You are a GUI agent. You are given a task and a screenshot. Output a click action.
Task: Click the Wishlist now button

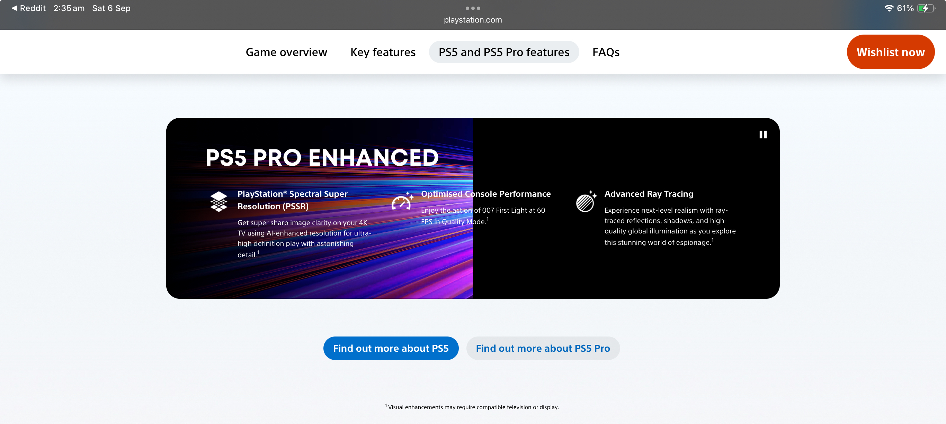[x=891, y=52]
